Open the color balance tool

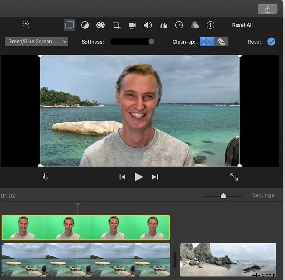point(85,25)
